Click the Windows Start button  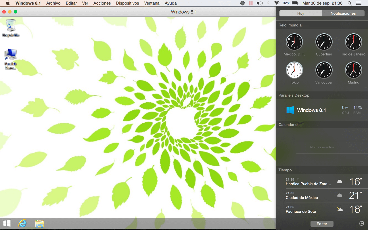coord(7,223)
